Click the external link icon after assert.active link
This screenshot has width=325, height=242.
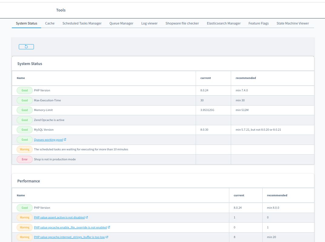[87, 217]
